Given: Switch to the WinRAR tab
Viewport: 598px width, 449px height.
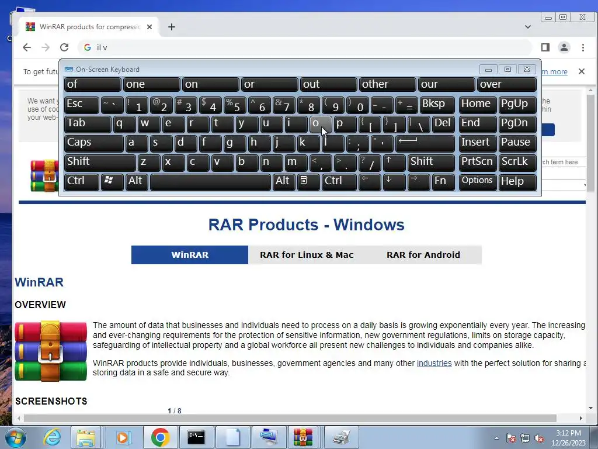Looking at the screenshot, I should click(x=190, y=255).
